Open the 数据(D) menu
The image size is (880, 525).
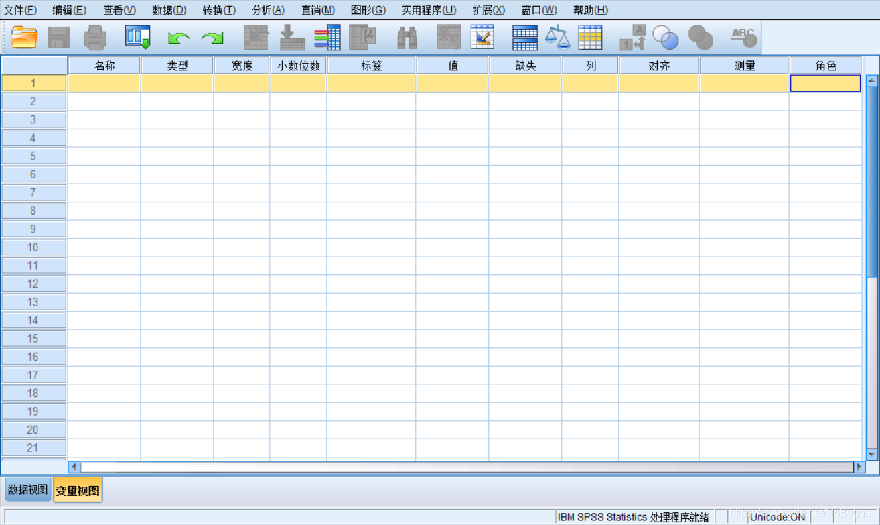click(169, 10)
